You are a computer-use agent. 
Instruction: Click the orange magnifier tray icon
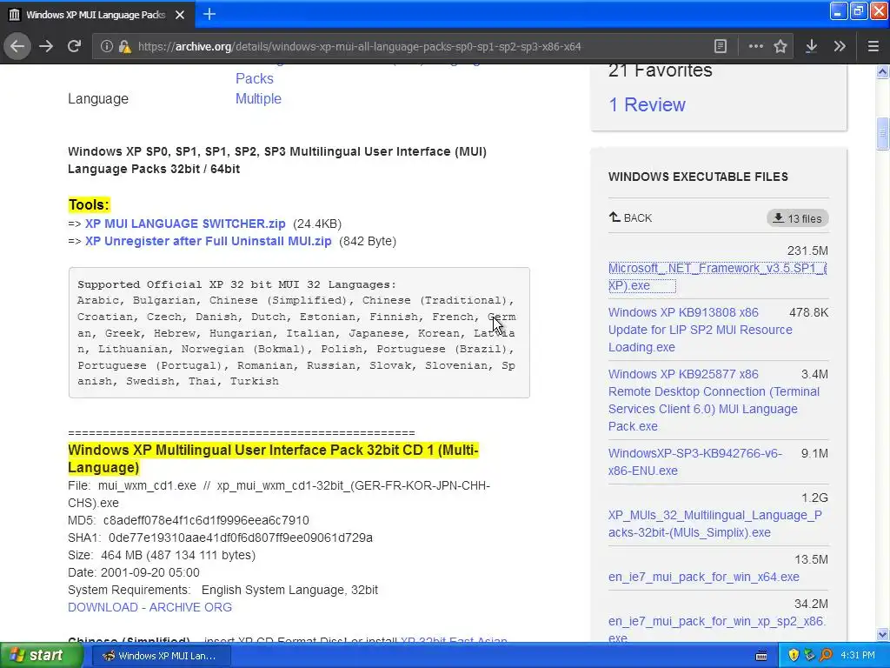coord(826,656)
